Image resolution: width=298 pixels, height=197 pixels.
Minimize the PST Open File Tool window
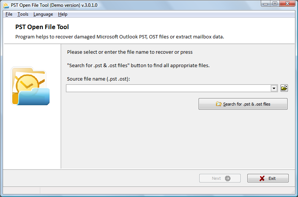click(266, 4)
